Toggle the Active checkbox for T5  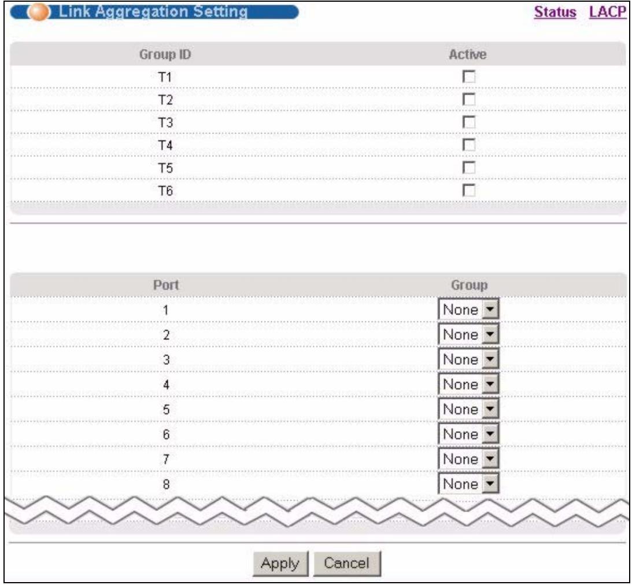(x=469, y=167)
